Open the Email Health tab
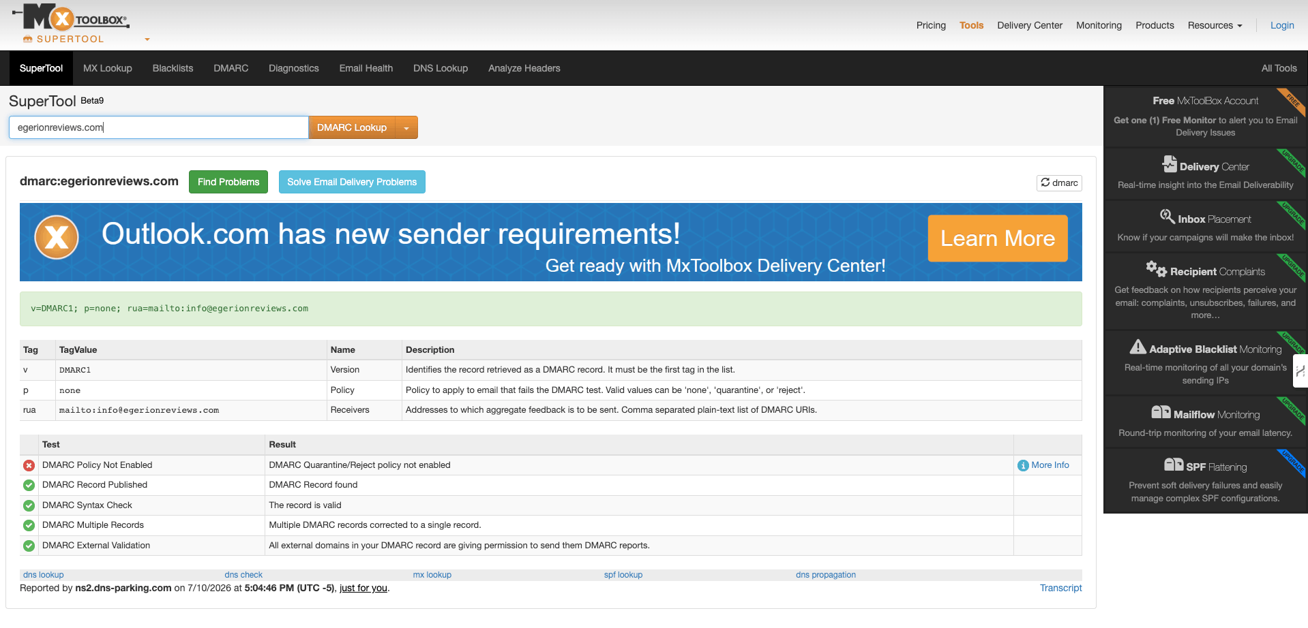Screen dimensions: 1308x628 [x=366, y=68]
